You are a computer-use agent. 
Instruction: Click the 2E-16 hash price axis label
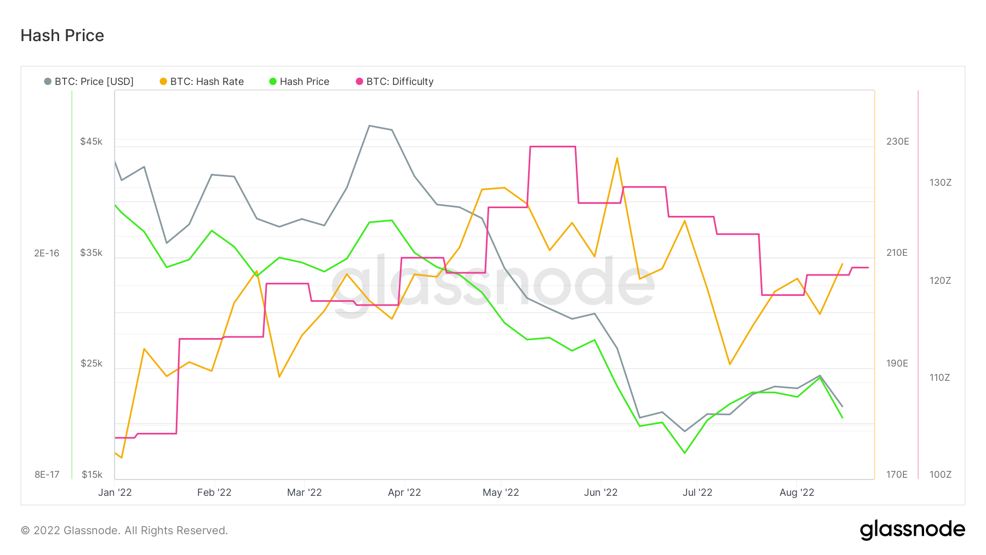coord(47,253)
